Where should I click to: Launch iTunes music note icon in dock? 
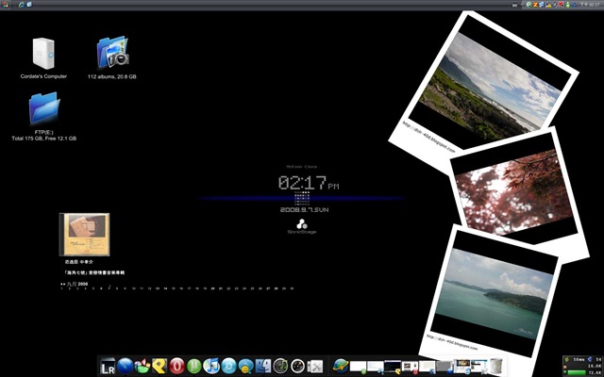[211, 365]
